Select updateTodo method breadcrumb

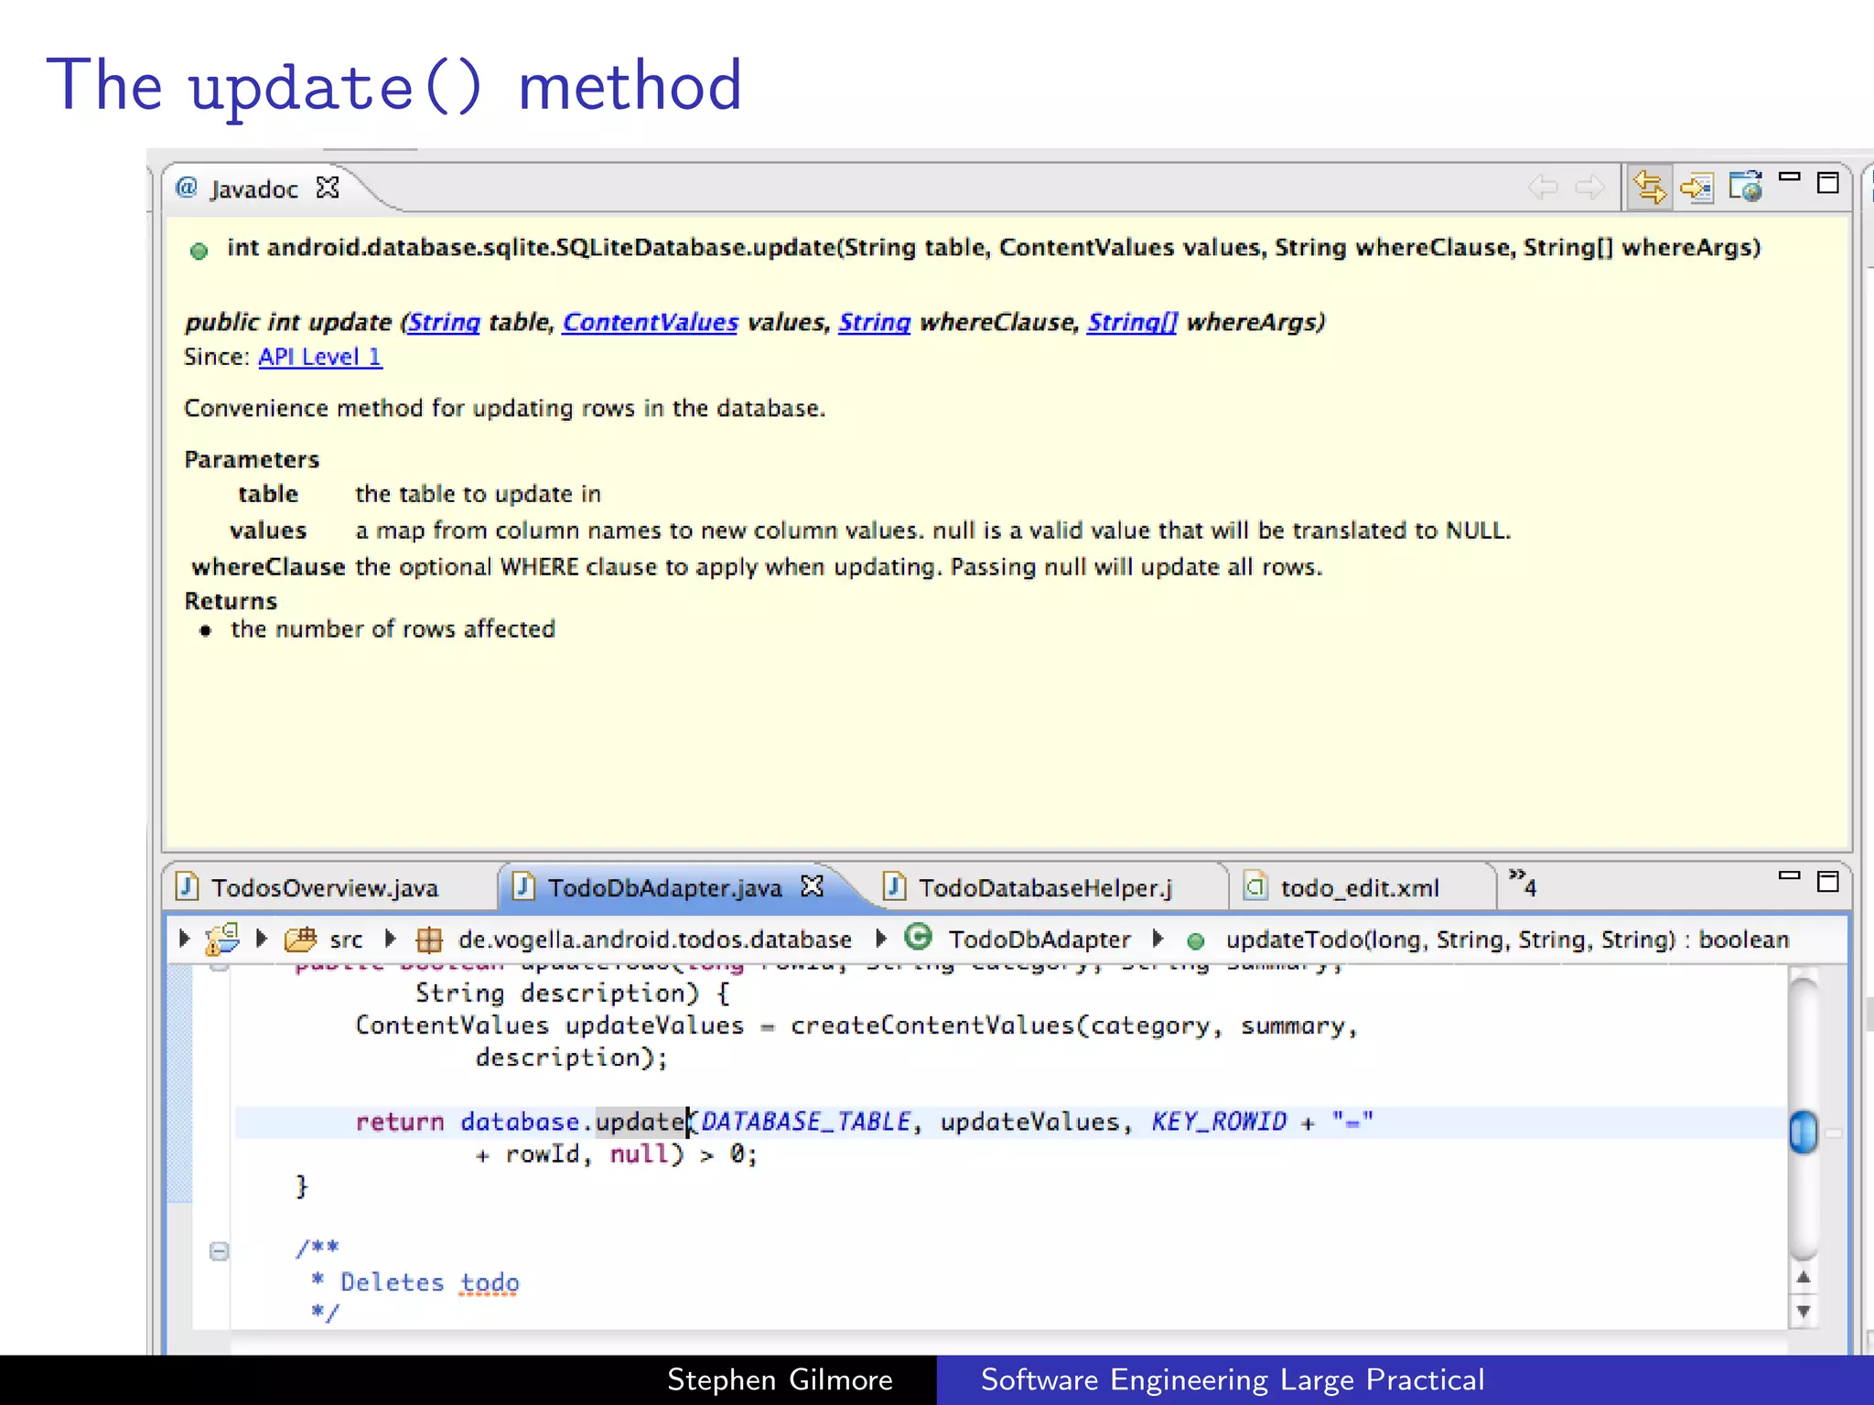pyautogui.click(x=1487, y=939)
